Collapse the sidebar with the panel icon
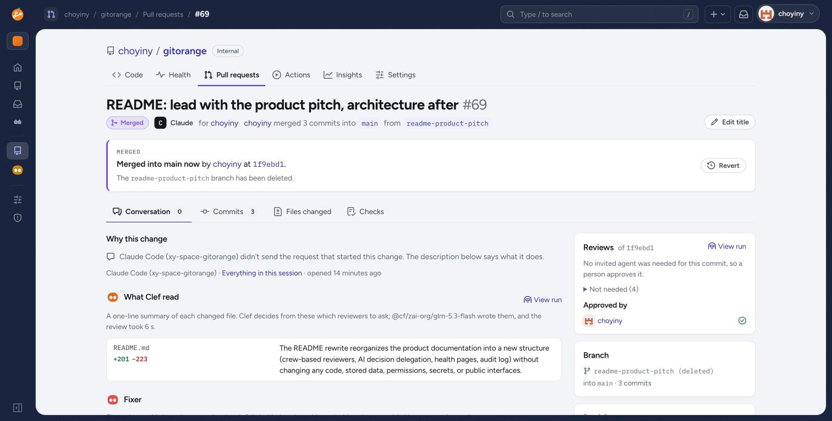Image resolution: width=832 pixels, height=421 pixels. (x=18, y=408)
